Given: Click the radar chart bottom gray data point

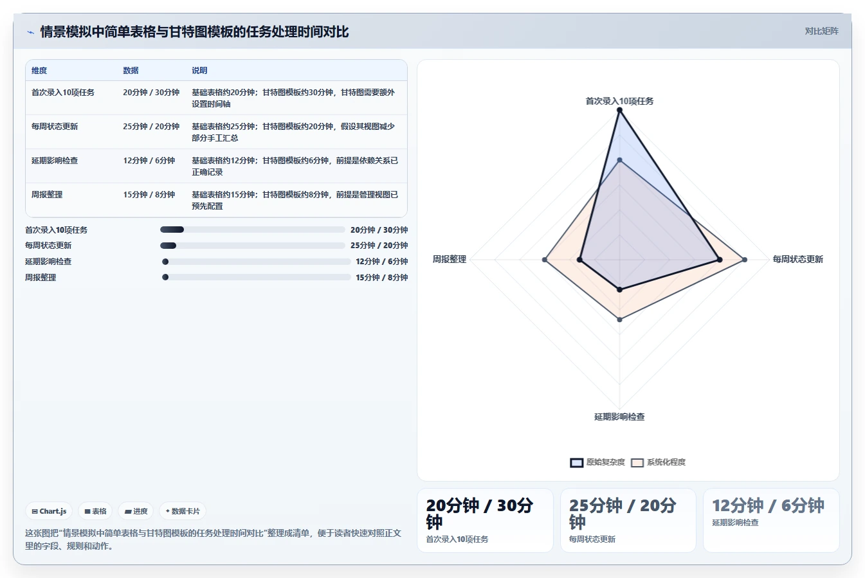Looking at the screenshot, I should click(619, 319).
